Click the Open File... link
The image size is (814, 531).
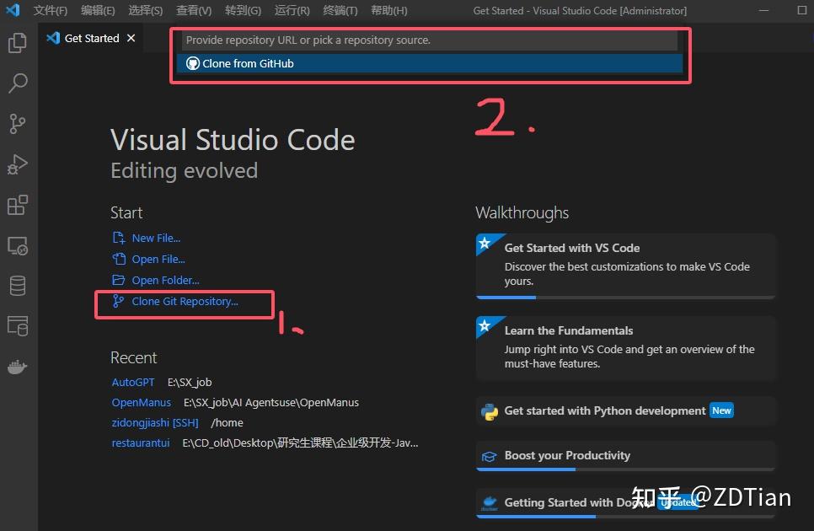158,259
